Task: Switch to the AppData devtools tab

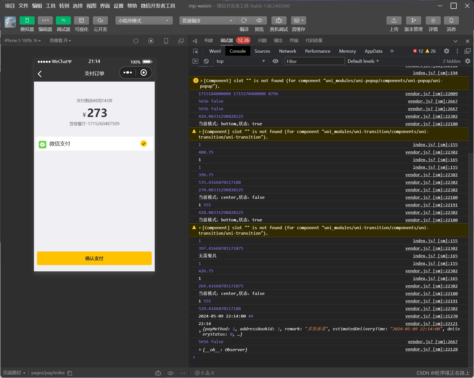Action: pyautogui.click(x=373, y=51)
